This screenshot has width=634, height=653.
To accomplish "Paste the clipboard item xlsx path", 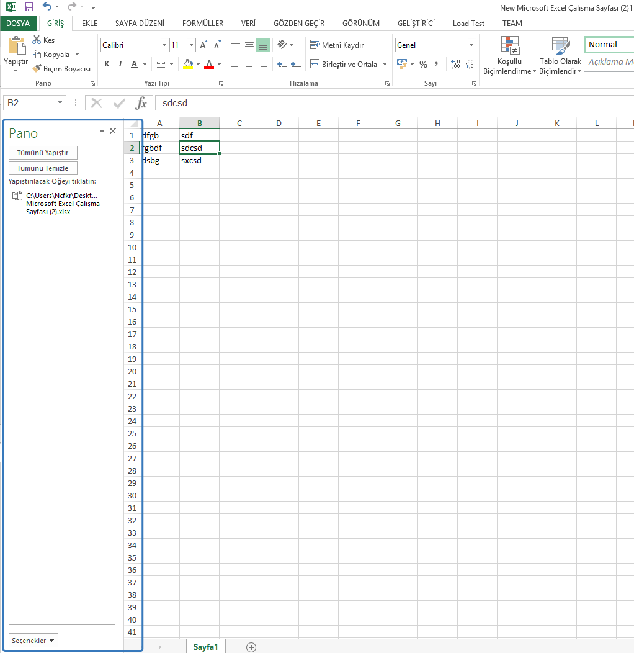I will pos(61,204).
